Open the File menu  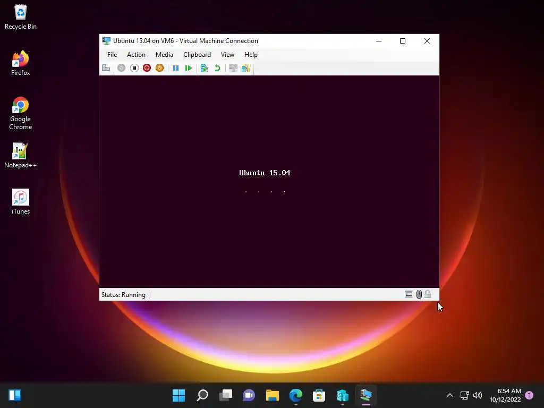tap(112, 55)
